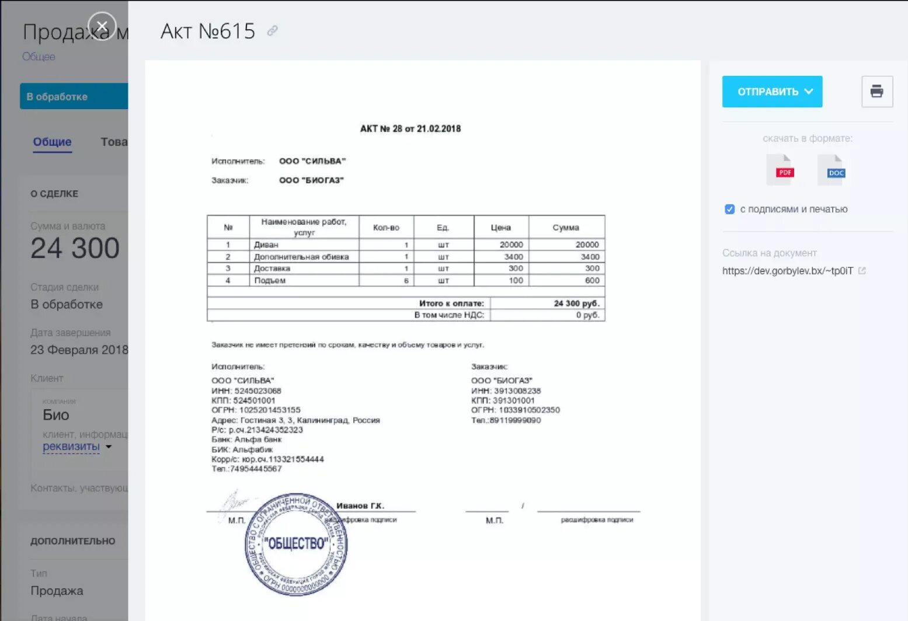Uncheck 'с подписями и печатью' checkbox
This screenshot has height=621, width=908.
click(729, 209)
